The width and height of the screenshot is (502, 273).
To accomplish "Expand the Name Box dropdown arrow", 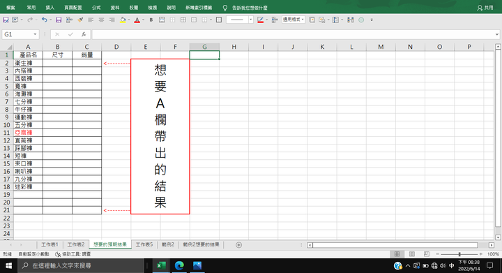I will [x=35, y=34].
